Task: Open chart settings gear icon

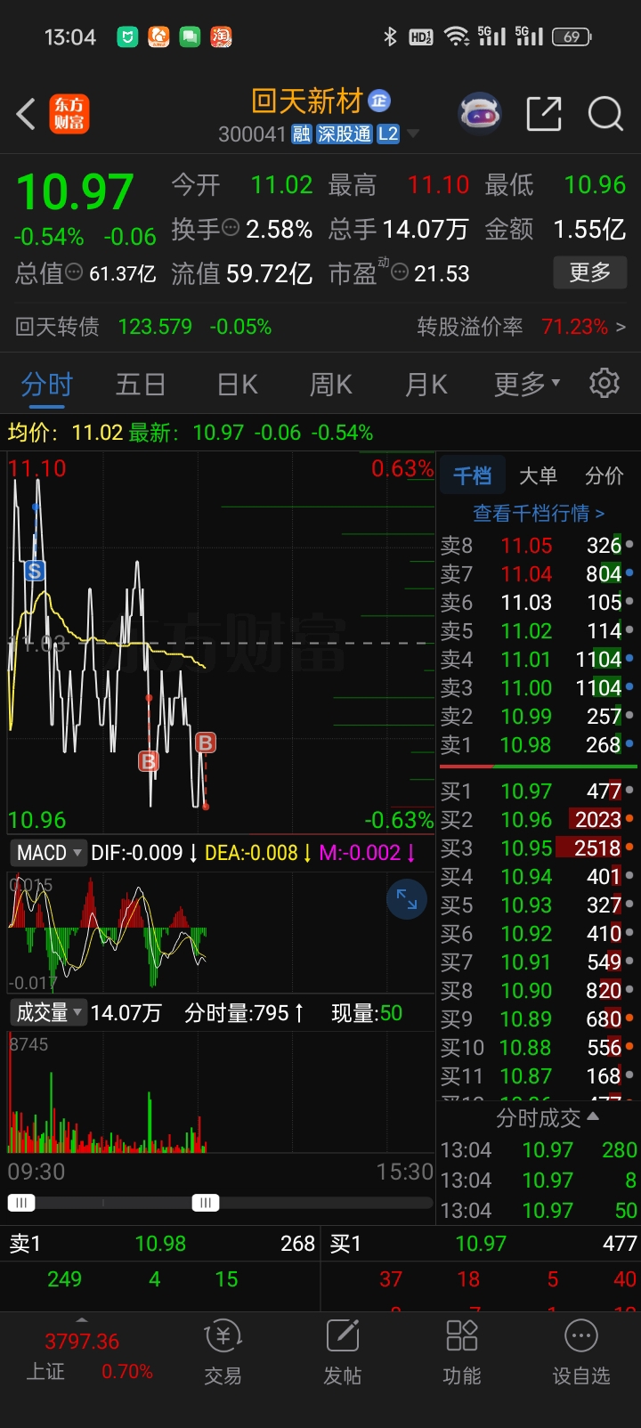Action: tap(604, 383)
